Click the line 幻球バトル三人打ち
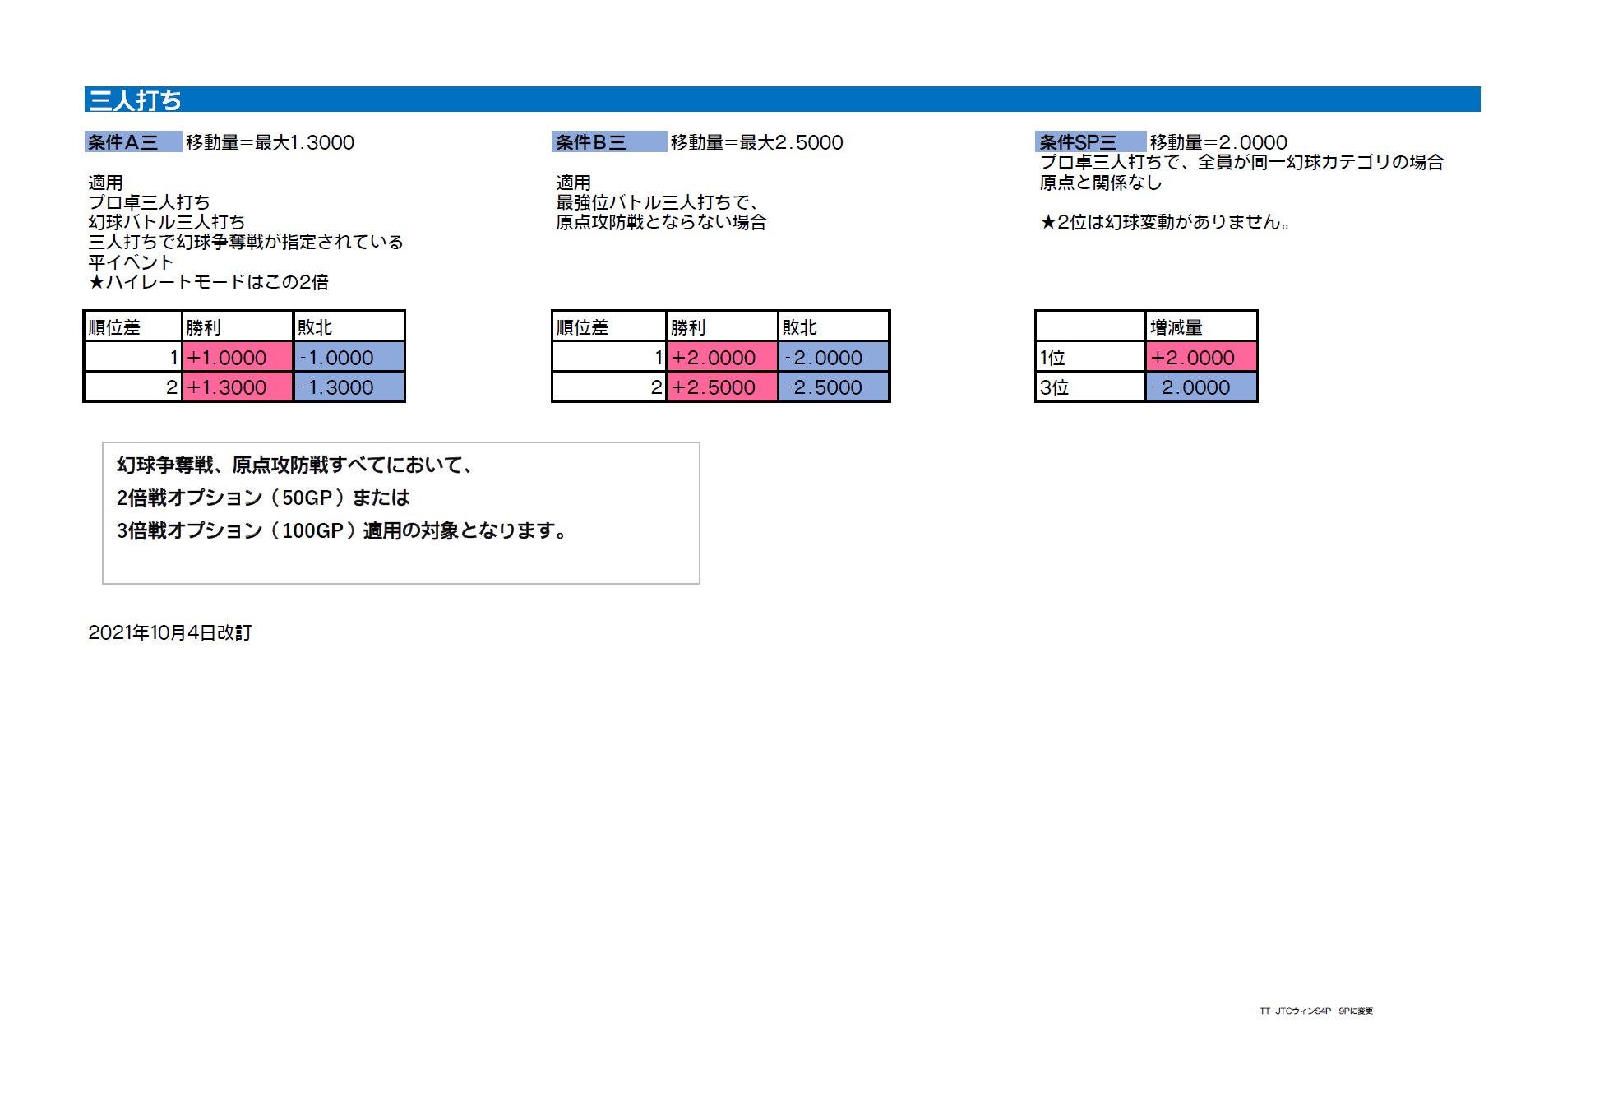The height and width of the screenshot is (1111, 1604). [x=166, y=222]
